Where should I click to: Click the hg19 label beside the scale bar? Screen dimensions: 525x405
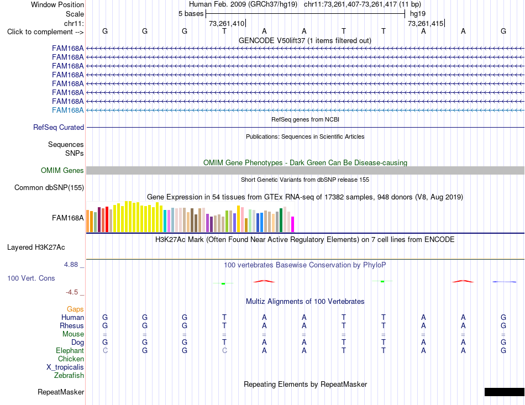click(x=418, y=14)
